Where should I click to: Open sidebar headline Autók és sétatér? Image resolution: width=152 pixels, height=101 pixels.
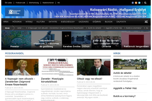click(122, 73)
